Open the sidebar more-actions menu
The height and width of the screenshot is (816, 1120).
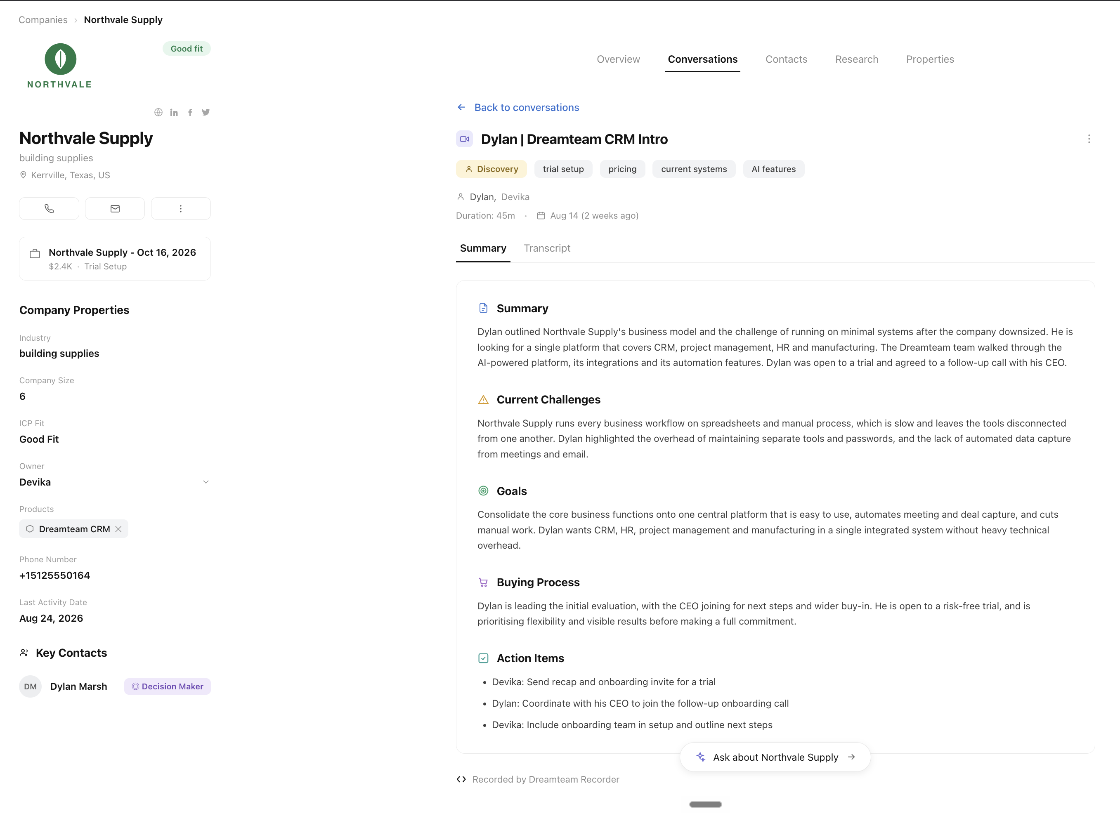181,208
